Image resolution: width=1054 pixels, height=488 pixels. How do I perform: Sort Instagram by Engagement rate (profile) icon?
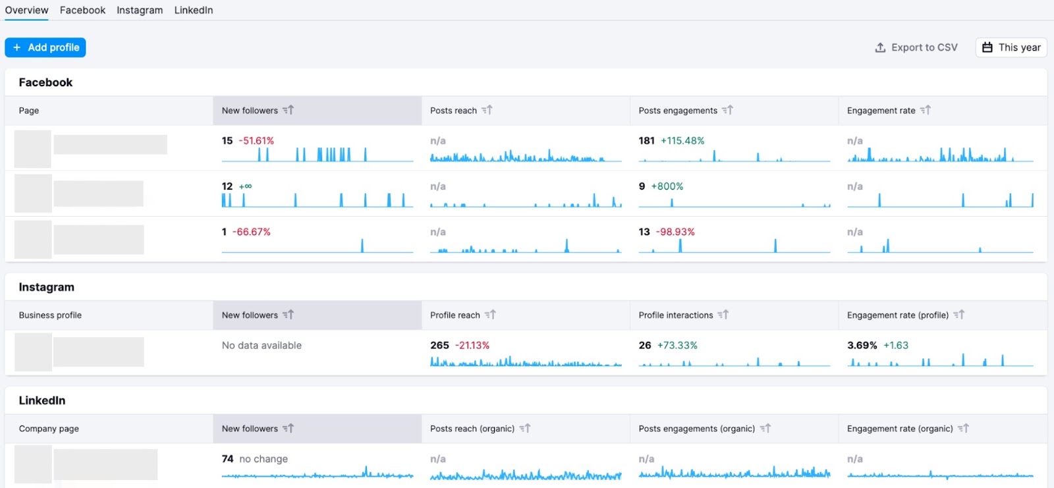pos(959,315)
